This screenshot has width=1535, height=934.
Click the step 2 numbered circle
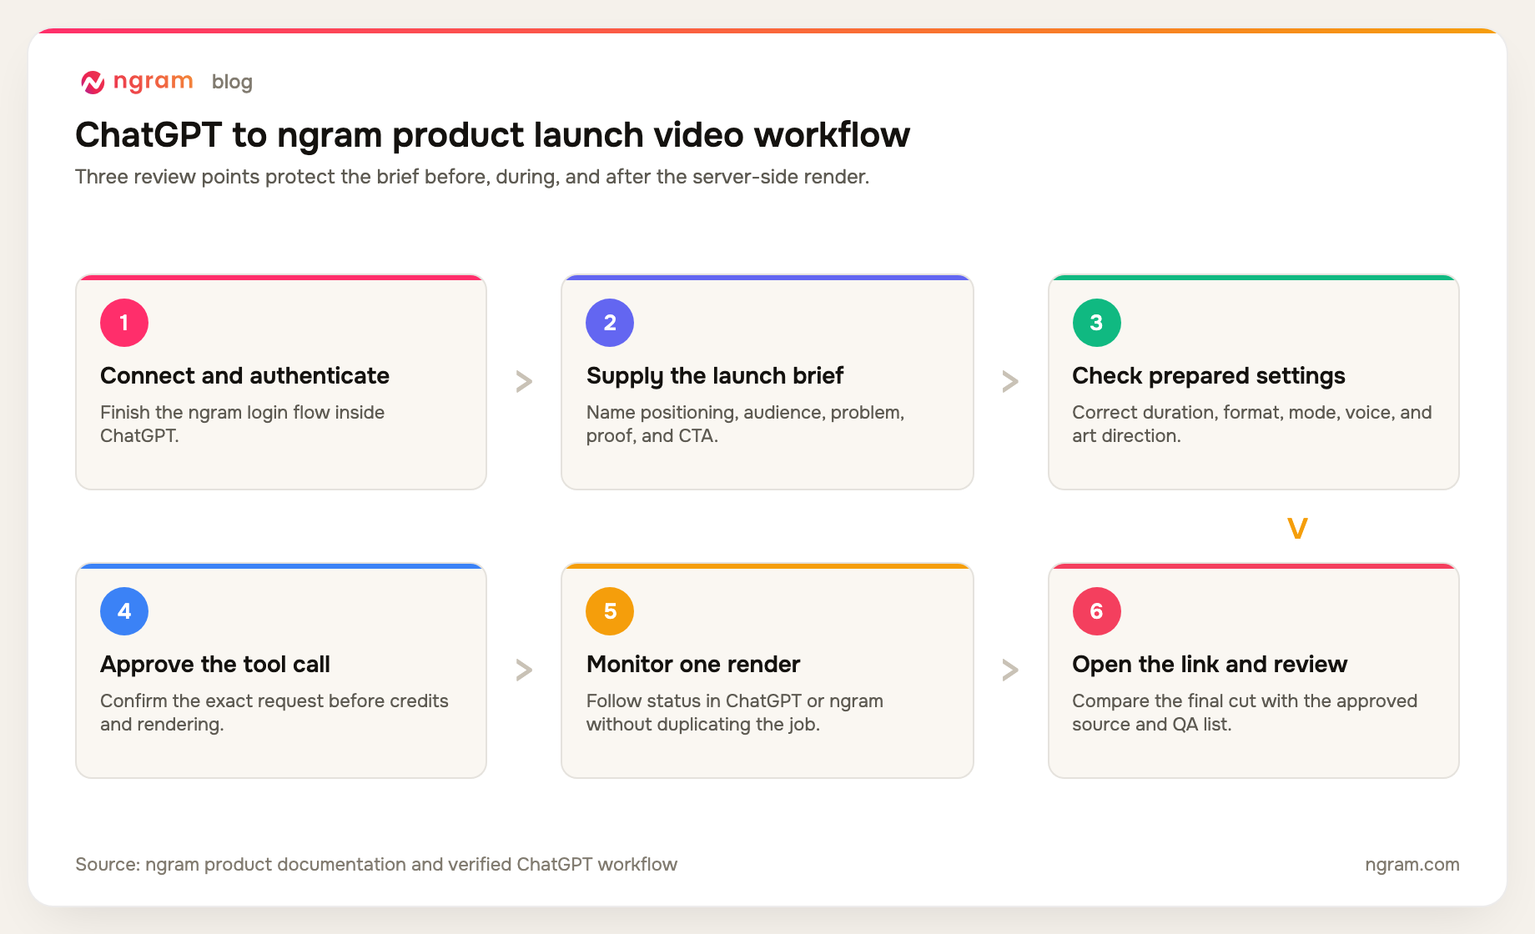pyautogui.click(x=610, y=323)
